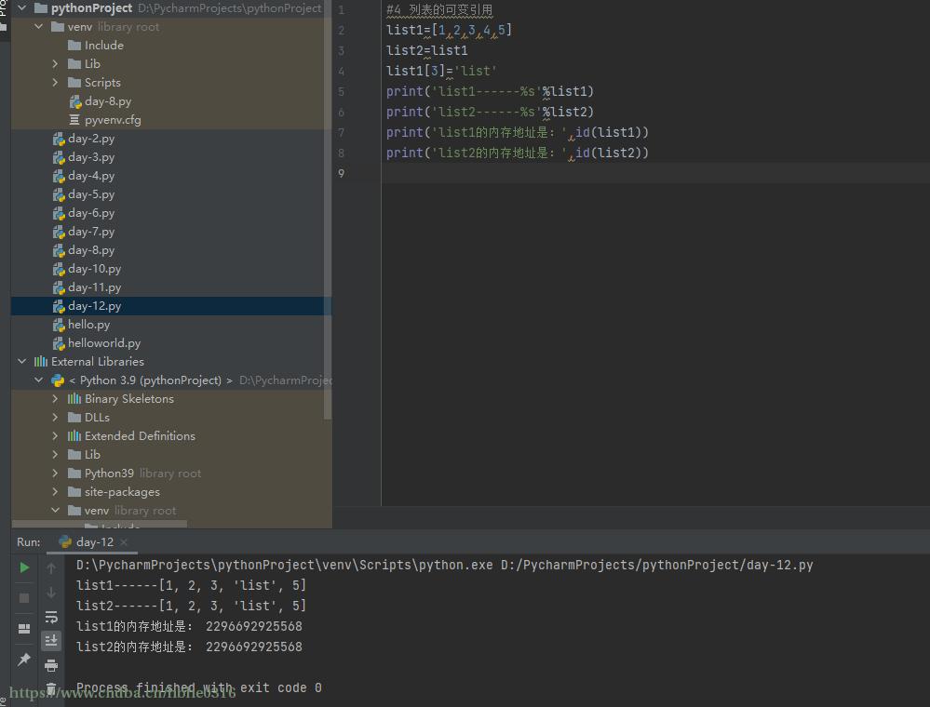The height and width of the screenshot is (707, 930).
Task: Pin the day-12 Run tab
Action: 24,659
